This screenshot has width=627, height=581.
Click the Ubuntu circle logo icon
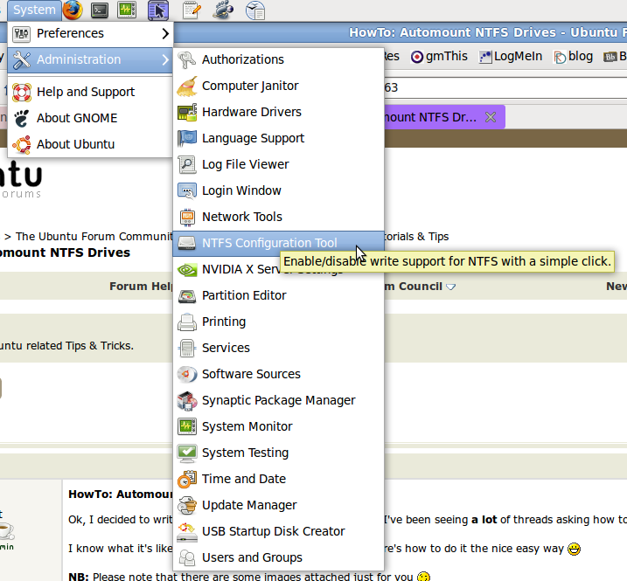[22, 145]
